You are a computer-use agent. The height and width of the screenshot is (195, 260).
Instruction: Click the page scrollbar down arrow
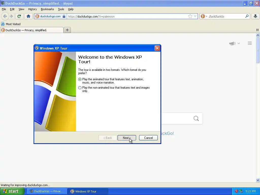[258, 180]
